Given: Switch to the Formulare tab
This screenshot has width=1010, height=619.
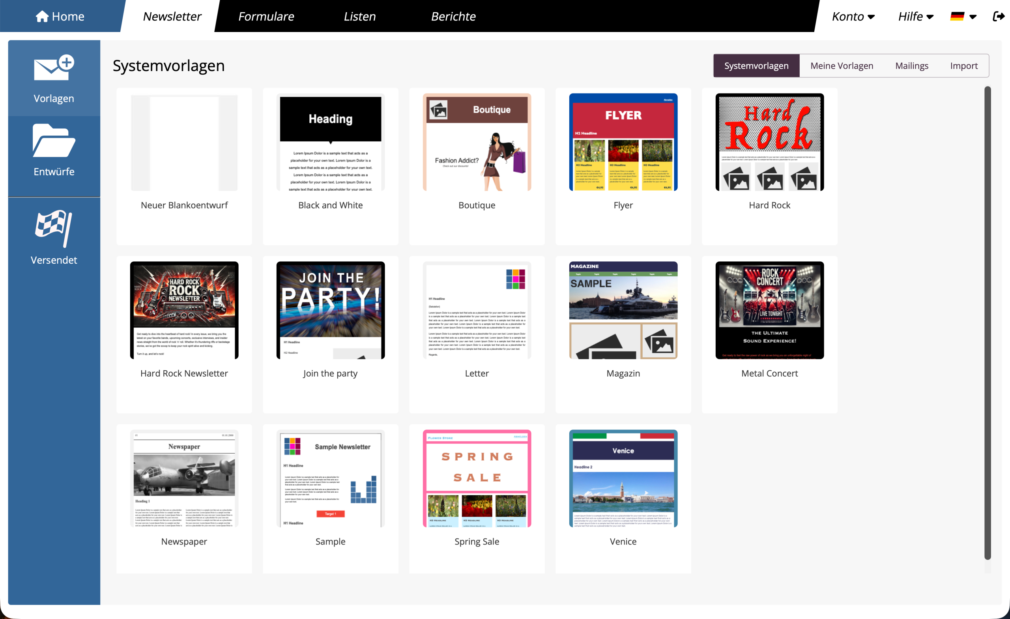Looking at the screenshot, I should 266,17.
